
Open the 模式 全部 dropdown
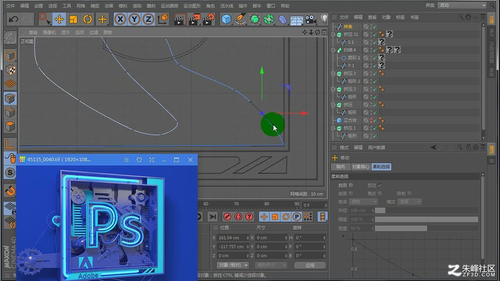point(409,202)
